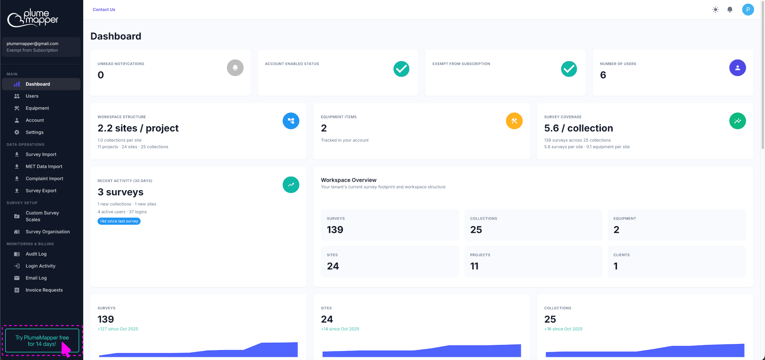Open Survey Organisation
Screen dimensions: 765x360
point(41,232)
